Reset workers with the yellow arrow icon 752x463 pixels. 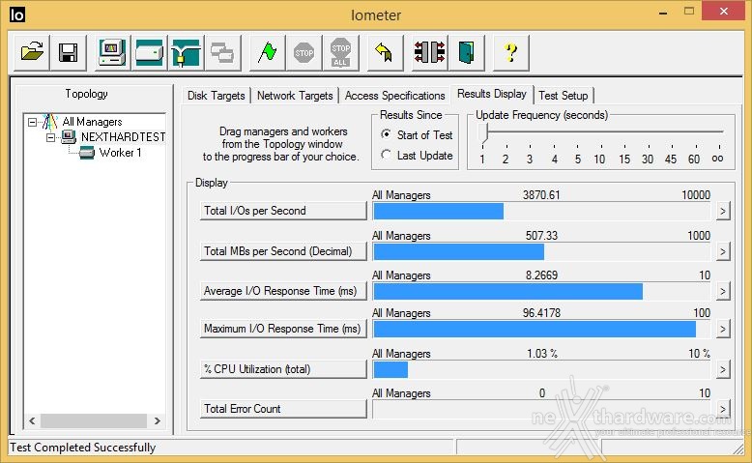coord(385,52)
